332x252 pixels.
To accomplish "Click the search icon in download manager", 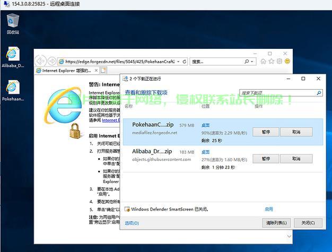I will pyautogui.click(x=319, y=93).
